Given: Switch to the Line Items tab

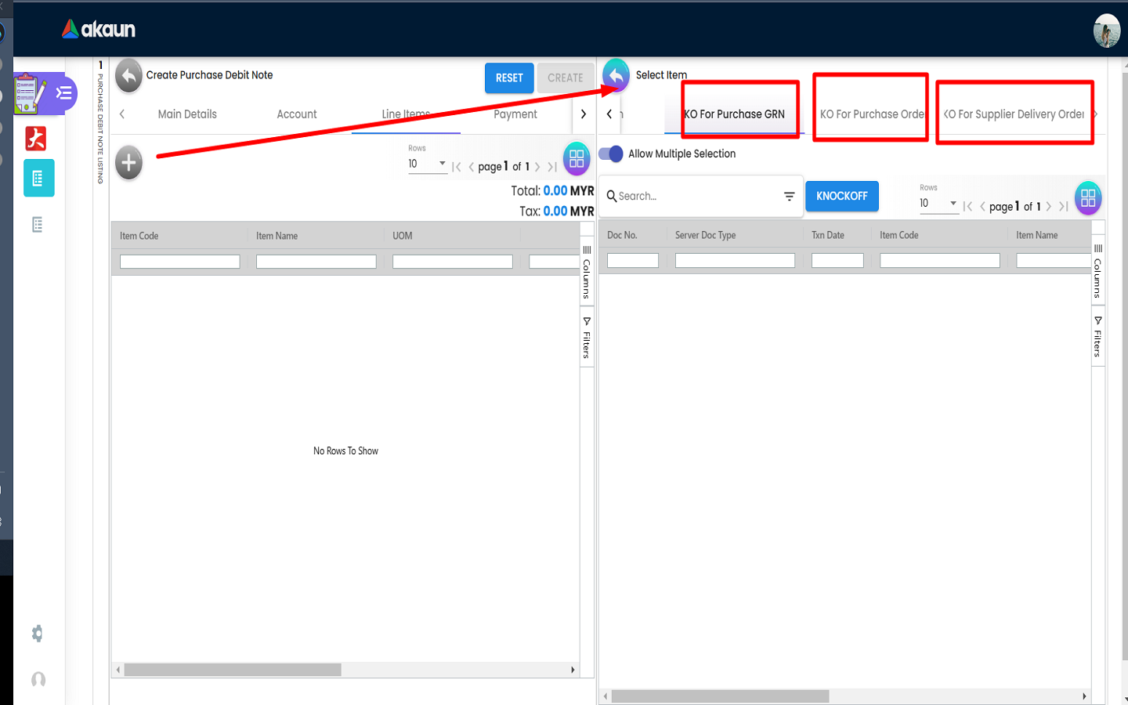Looking at the screenshot, I should point(406,114).
